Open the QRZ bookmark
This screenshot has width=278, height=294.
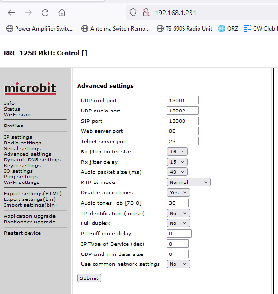[x=228, y=29]
